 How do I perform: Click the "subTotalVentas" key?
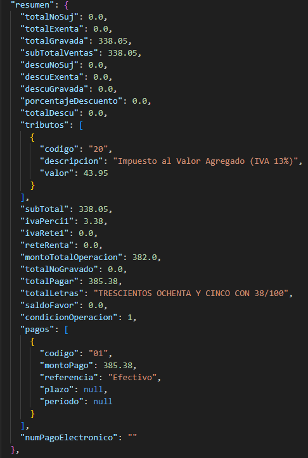(59, 53)
